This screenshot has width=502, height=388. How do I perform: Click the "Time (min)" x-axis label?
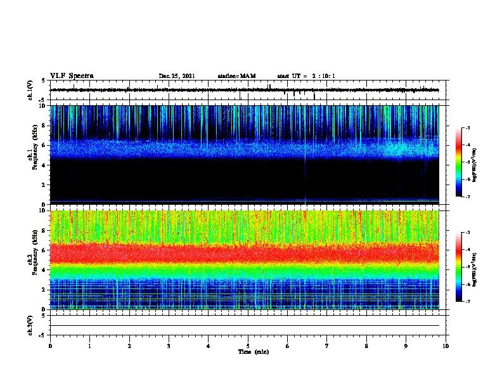point(254,352)
